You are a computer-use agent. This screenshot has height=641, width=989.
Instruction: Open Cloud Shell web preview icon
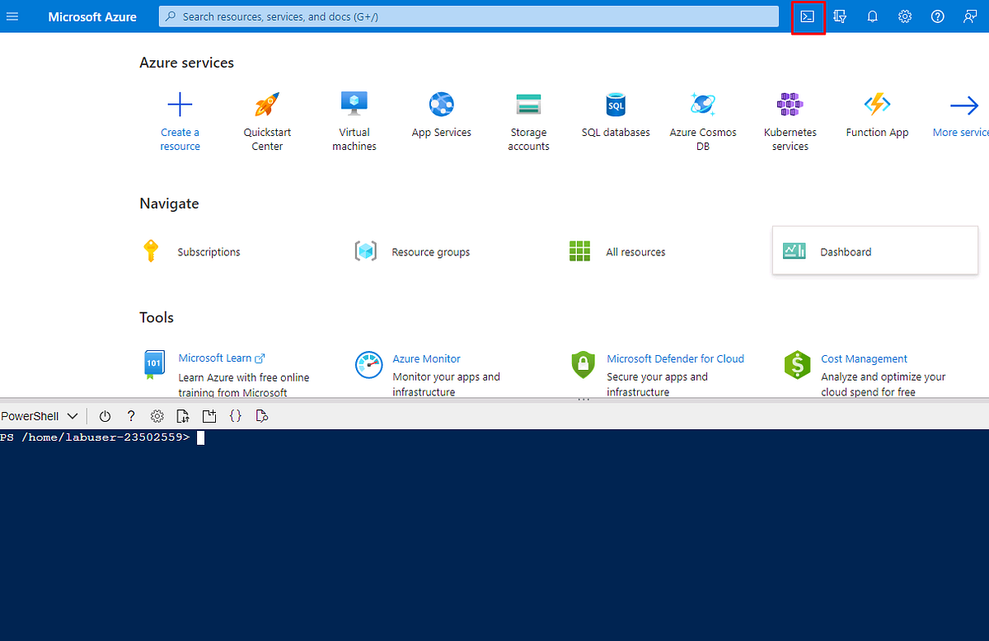click(261, 416)
